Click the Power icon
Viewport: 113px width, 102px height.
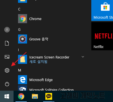7,84
